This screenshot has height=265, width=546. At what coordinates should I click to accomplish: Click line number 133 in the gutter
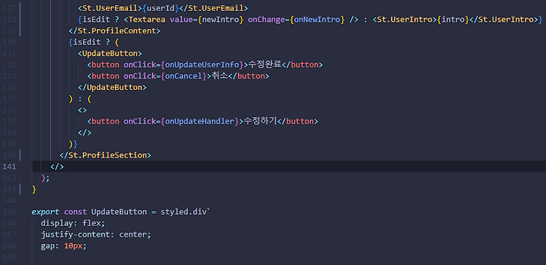tap(9, 76)
